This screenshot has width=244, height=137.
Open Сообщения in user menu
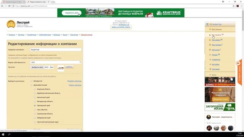216,60
